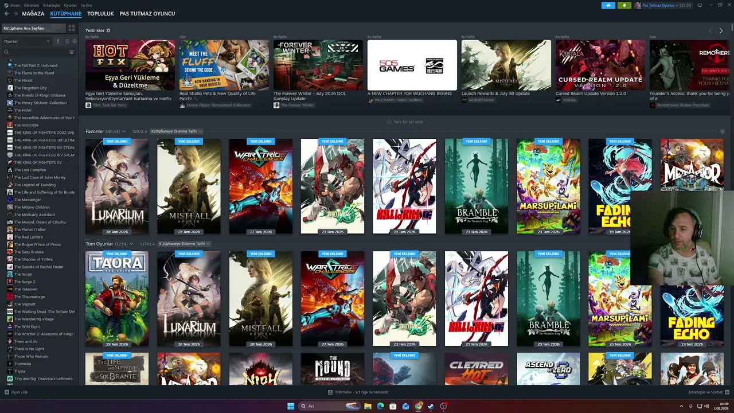This screenshot has width=734, height=413.
Task: Toggle sort direction arrow in sidebar
Action: tap(57, 41)
